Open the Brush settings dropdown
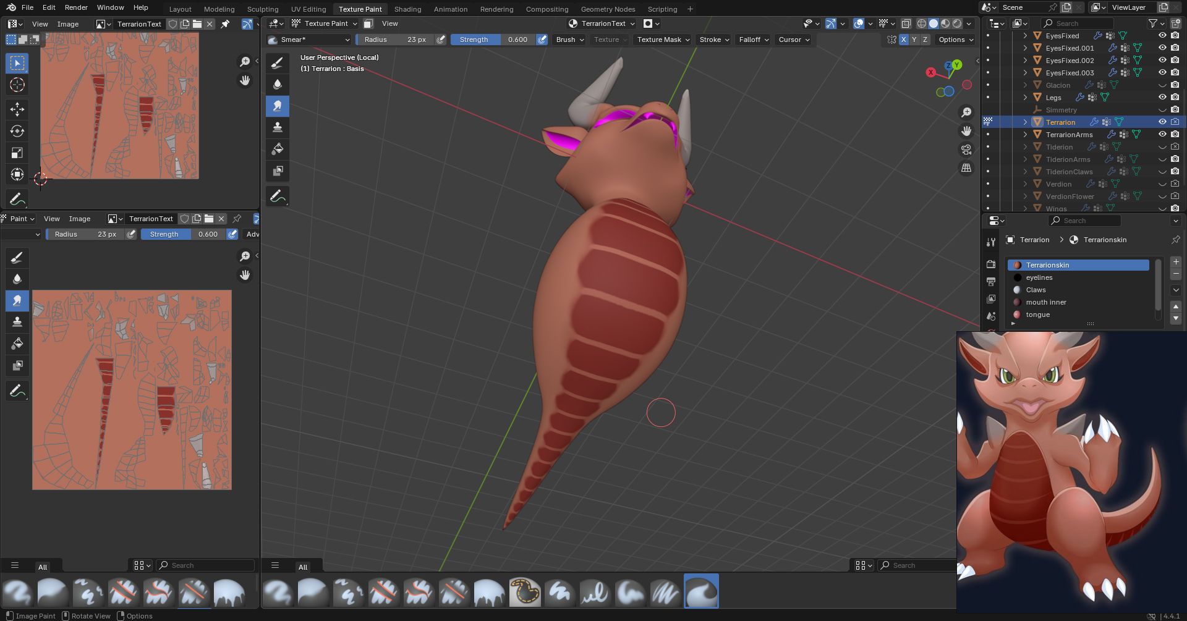The width and height of the screenshot is (1187, 621). [569, 40]
